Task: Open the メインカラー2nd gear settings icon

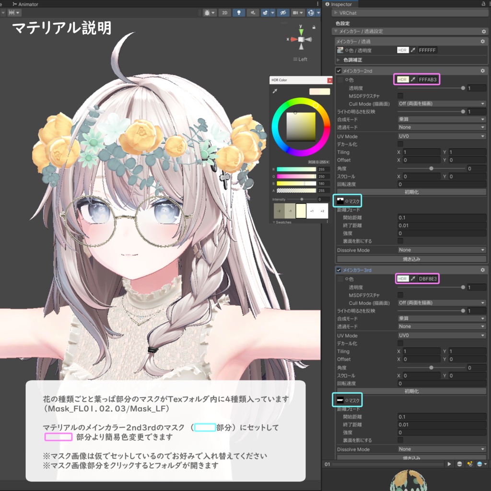Action: (482, 70)
